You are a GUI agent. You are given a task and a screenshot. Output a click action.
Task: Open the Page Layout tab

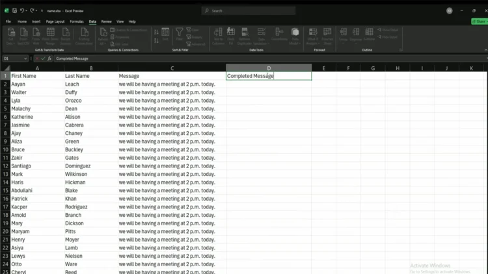(x=55, y=21)
